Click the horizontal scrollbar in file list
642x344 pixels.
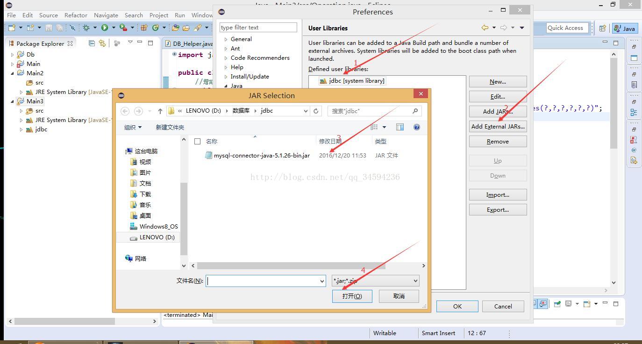[291, 265]
